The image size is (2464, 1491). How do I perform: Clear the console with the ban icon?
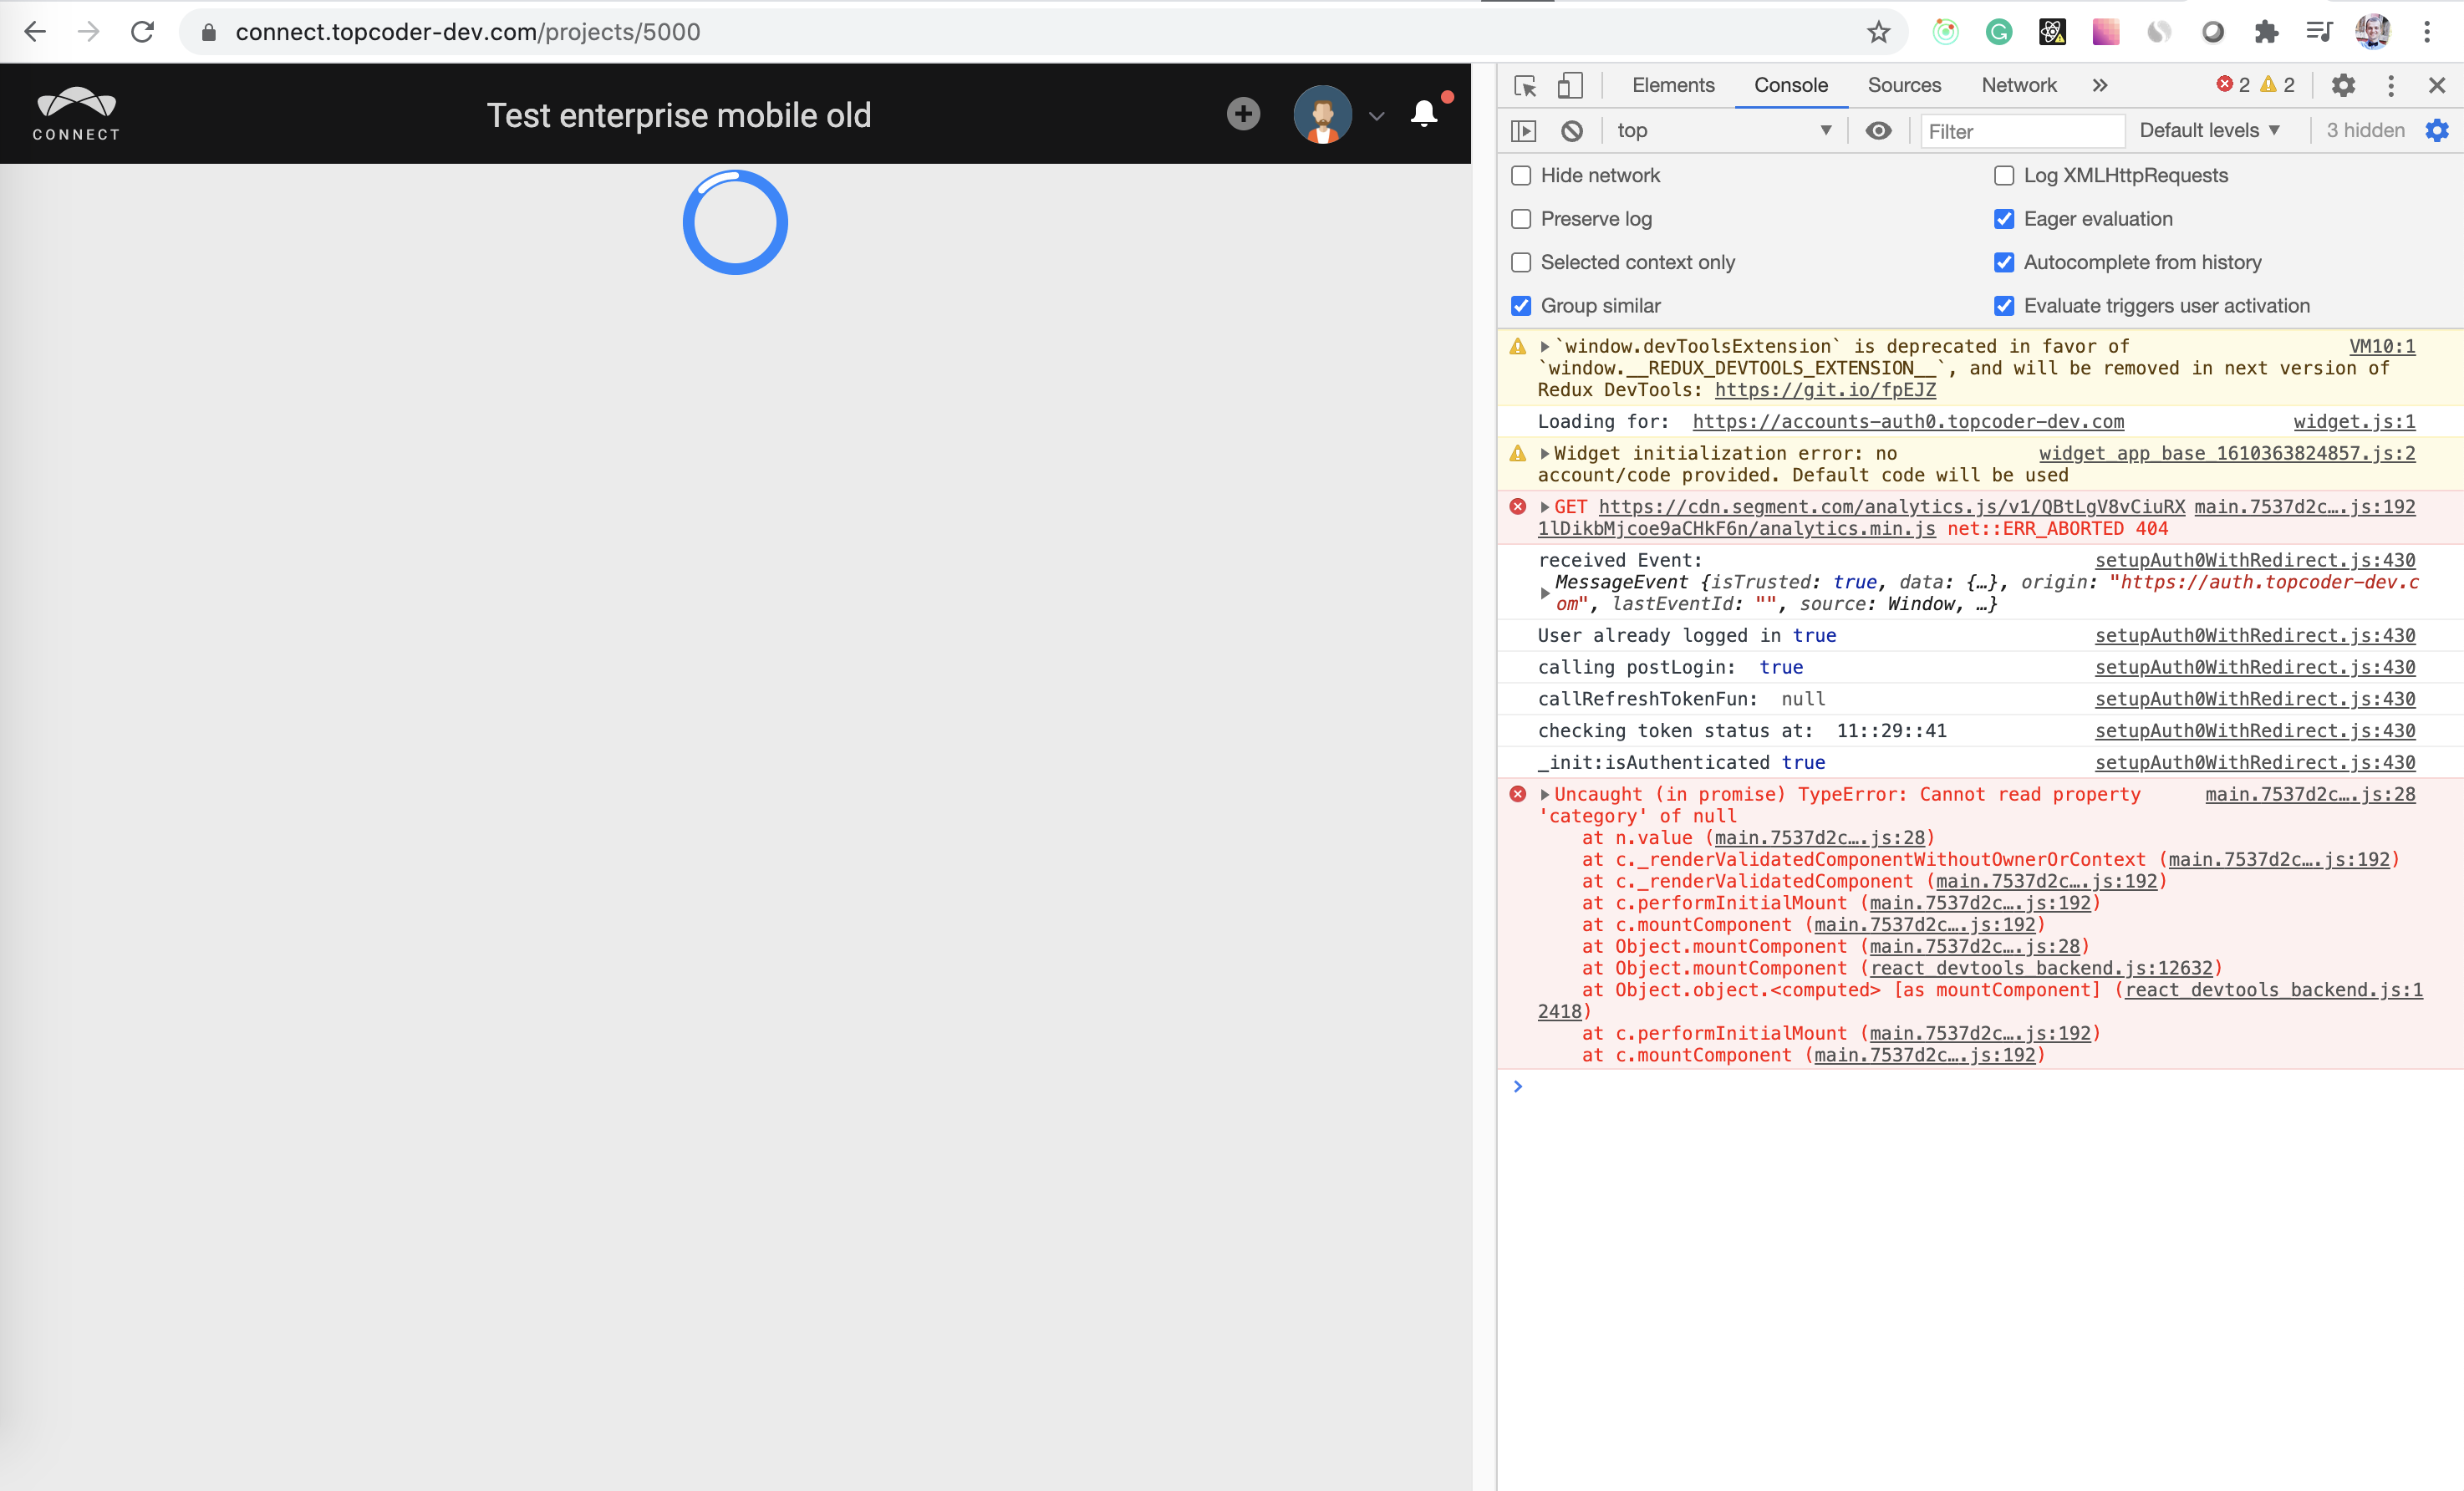pos(1572,131)
